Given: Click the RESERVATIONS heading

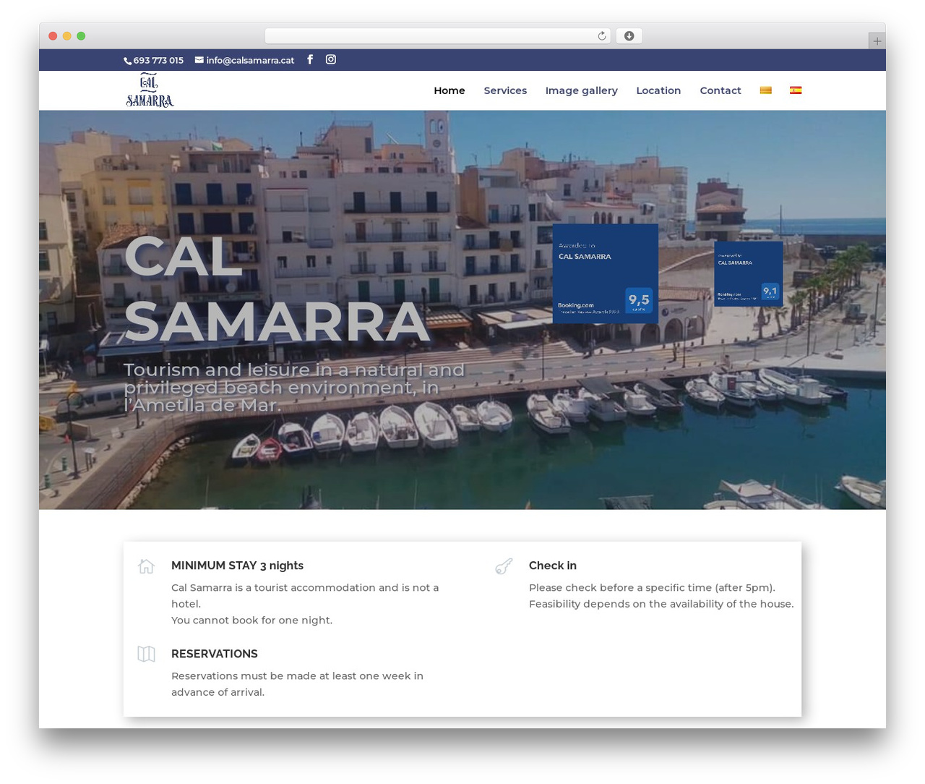Looking at the screenshot, I should [x=215, y=654].
